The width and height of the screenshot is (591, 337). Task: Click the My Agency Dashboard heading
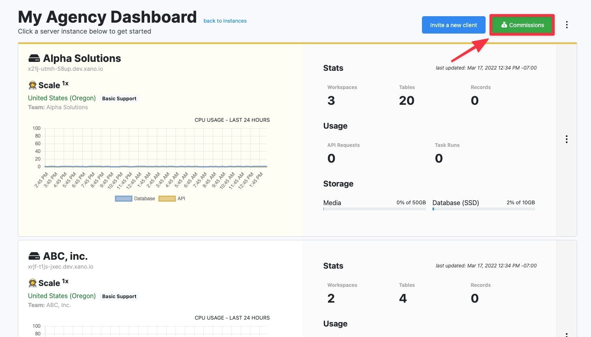(107, 17)
